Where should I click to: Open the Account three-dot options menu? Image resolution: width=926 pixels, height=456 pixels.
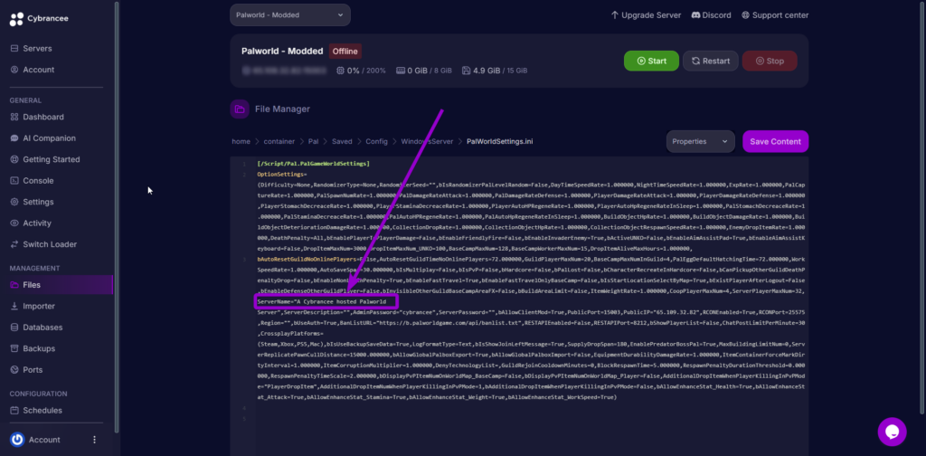point(94,440)
